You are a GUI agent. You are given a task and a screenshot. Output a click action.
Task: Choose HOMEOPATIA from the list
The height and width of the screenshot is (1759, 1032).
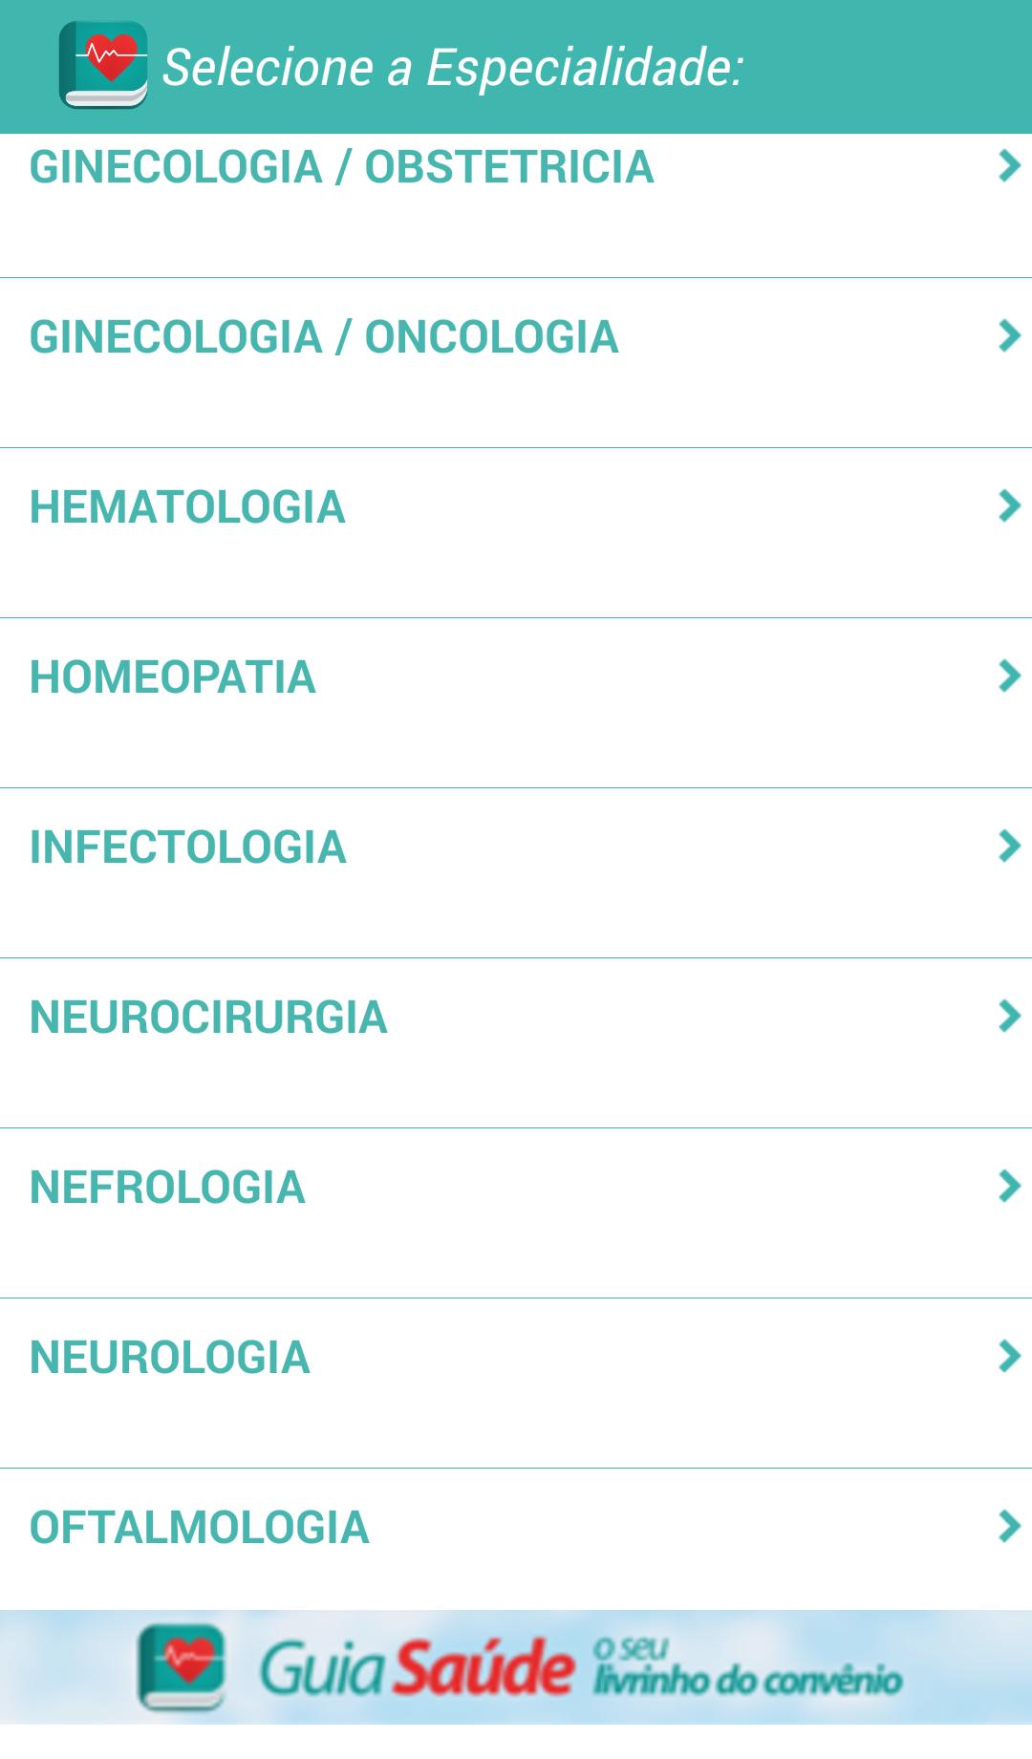click(173, 678)
